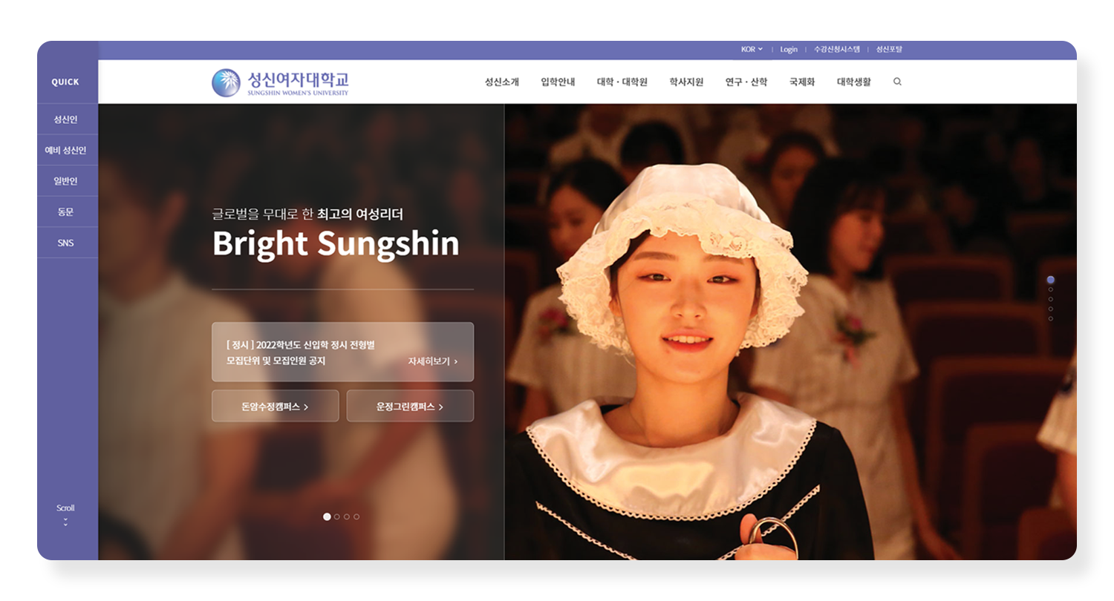Click the Sungshin Women's University logo

pos(280,82)
